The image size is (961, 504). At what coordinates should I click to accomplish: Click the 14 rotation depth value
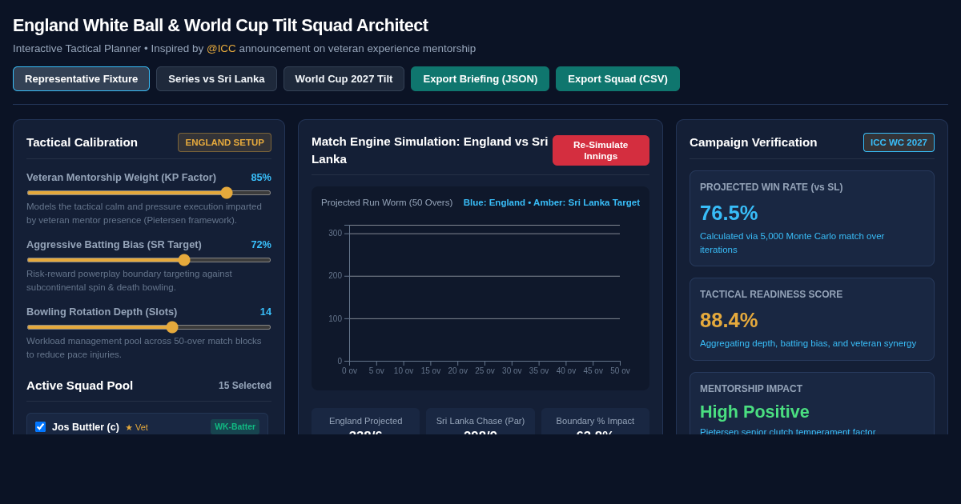tap(266, 311)
